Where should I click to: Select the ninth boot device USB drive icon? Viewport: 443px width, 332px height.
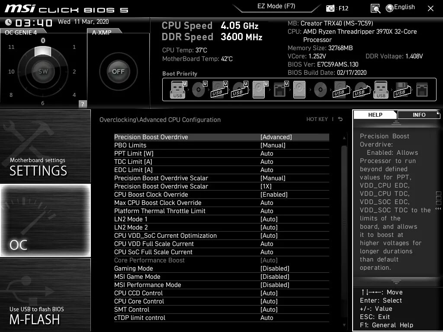[341, 90]
